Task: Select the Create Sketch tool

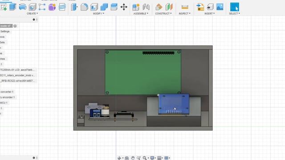Action: (4, 7)
